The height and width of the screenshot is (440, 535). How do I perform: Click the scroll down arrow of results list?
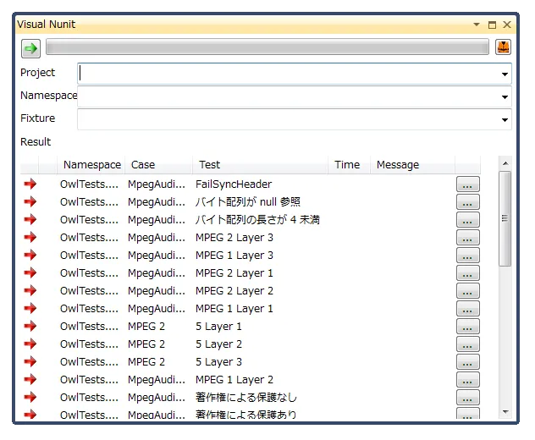click(x=505, y=412)
